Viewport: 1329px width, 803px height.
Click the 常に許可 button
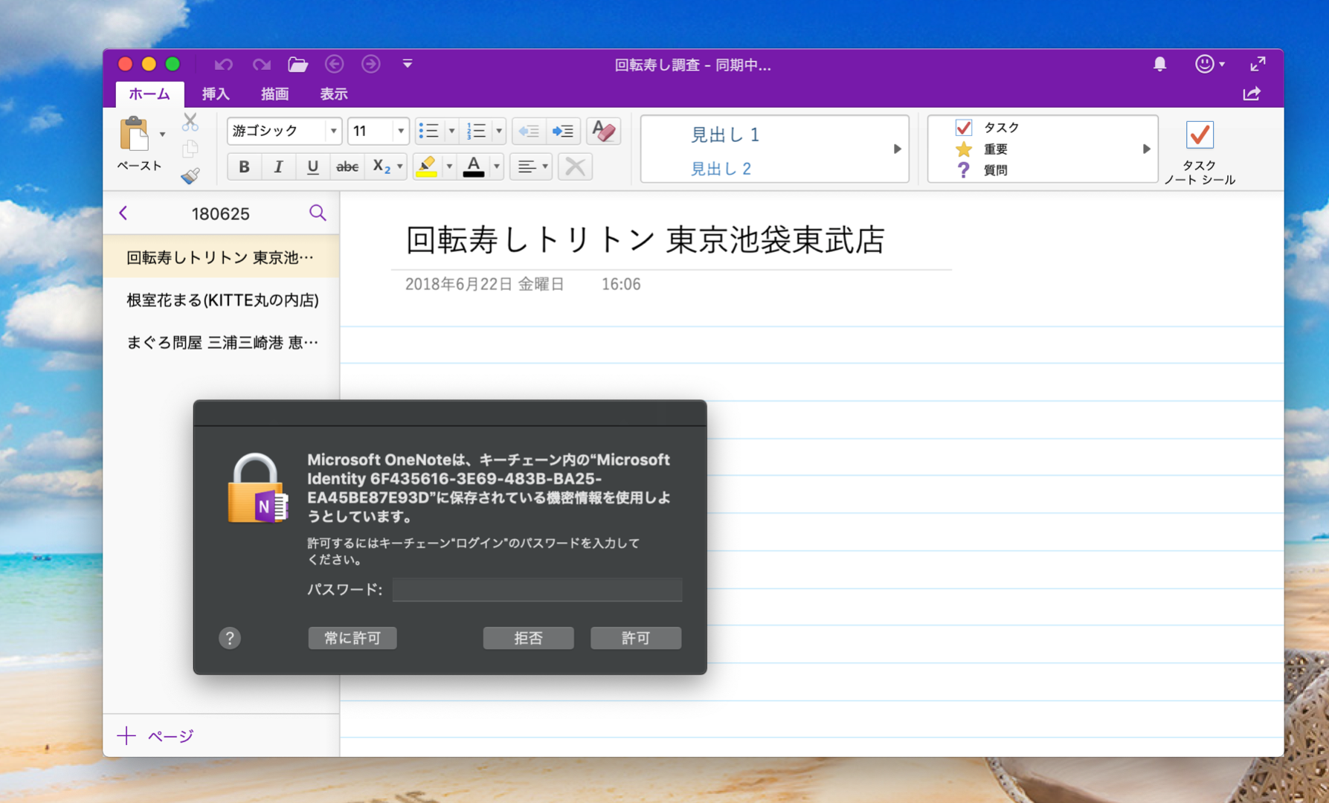coord(353,638)
